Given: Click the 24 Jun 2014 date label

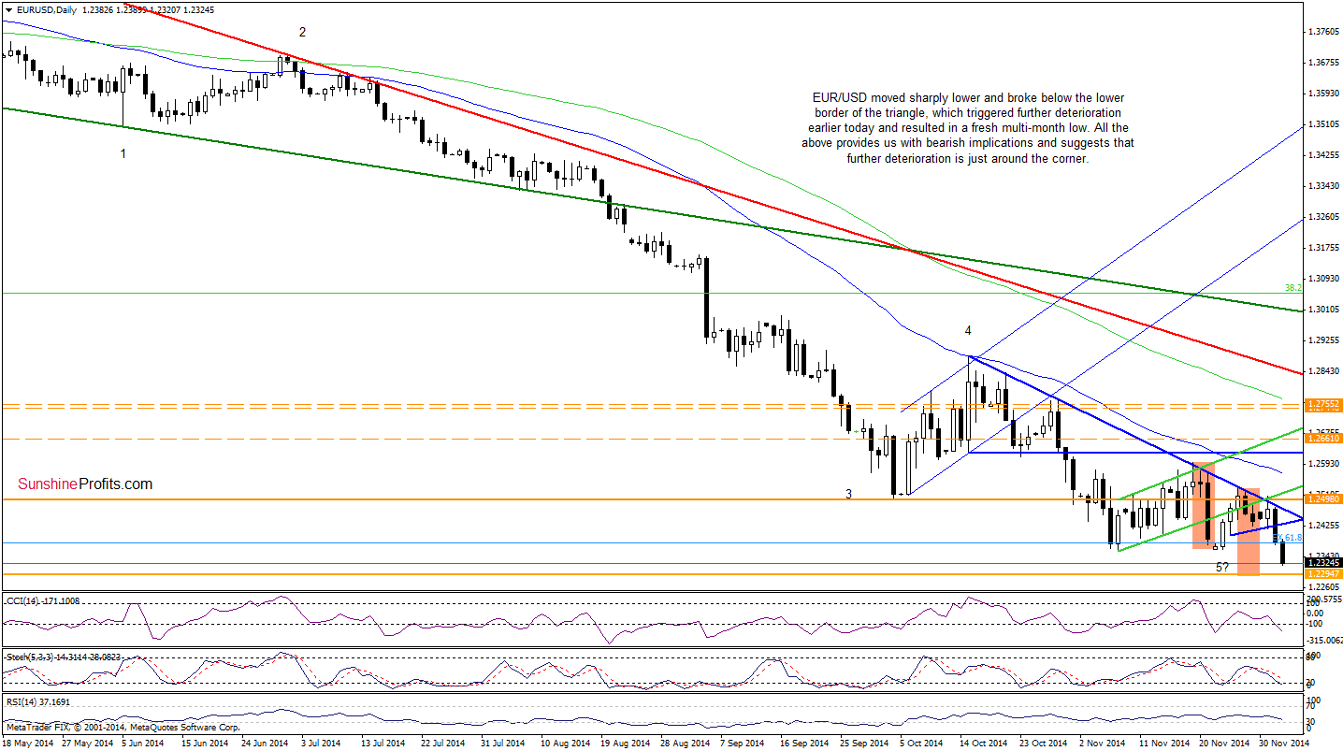Looking at the screenshot, I should [x=267, y=743].
